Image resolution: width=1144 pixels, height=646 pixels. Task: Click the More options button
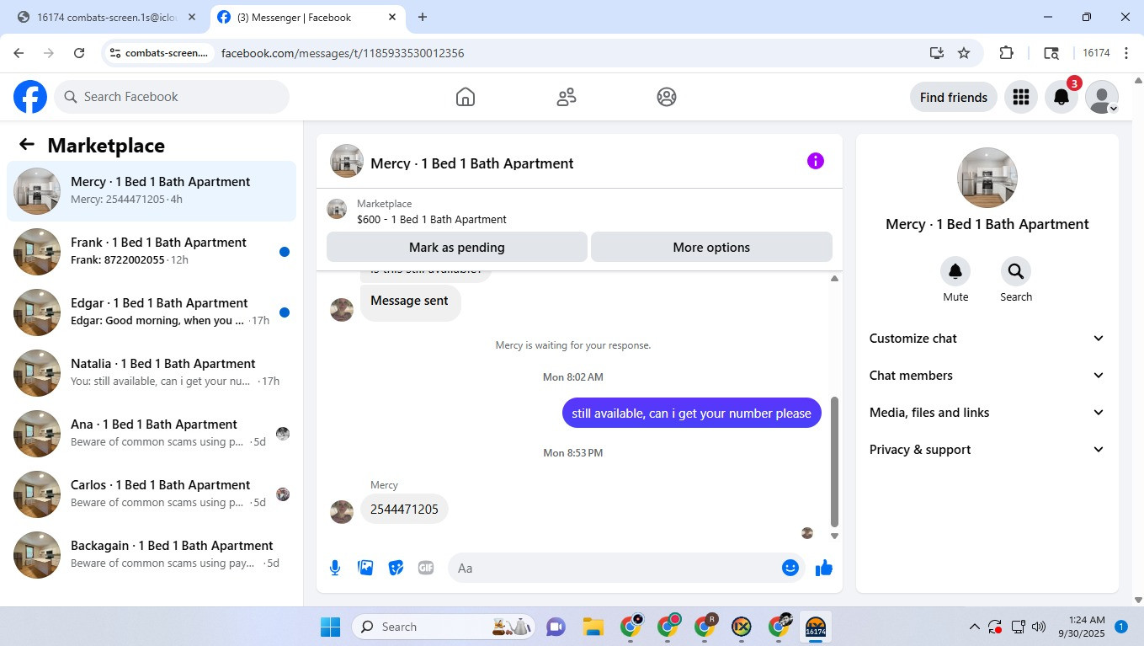click(x=711, y=248)
